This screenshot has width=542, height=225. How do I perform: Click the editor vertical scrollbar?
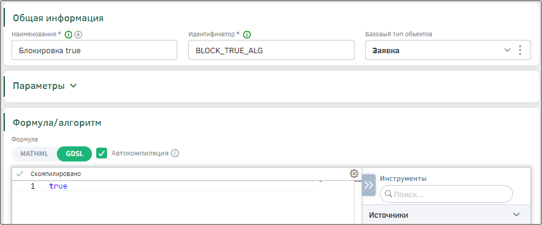pyautogui.click(x=358, y=202)
